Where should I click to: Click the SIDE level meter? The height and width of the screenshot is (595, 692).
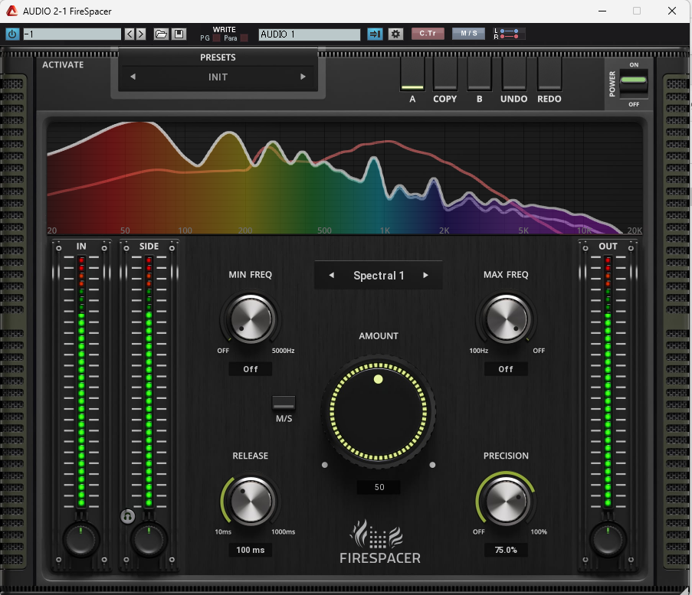[x=149, y=381]
